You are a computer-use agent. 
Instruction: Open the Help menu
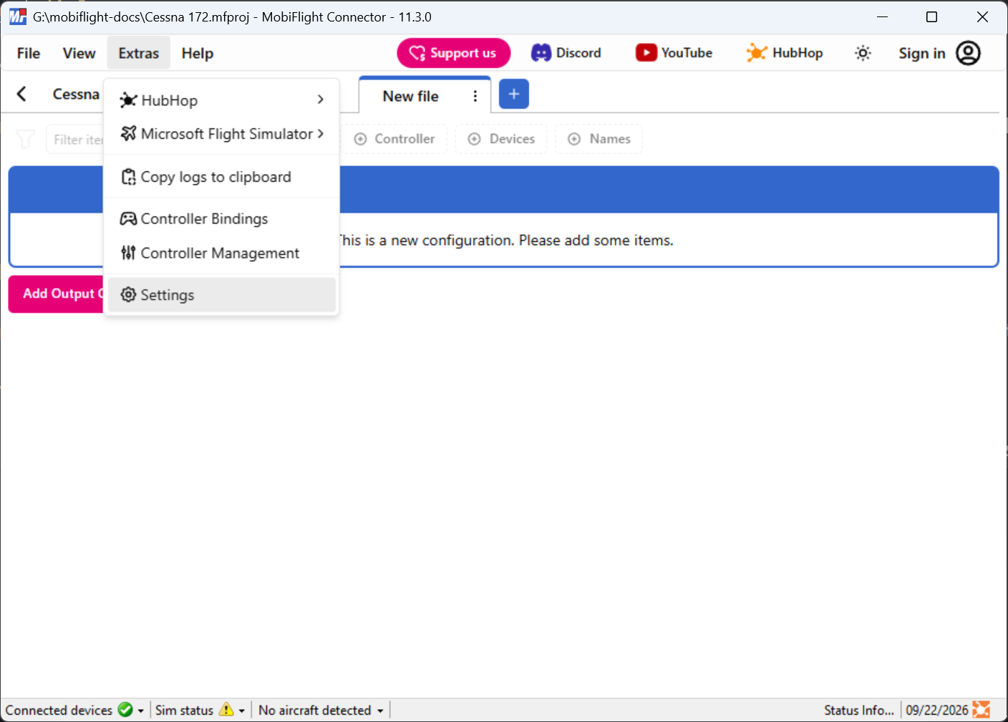pyautogui.click(x=198, y=53)
